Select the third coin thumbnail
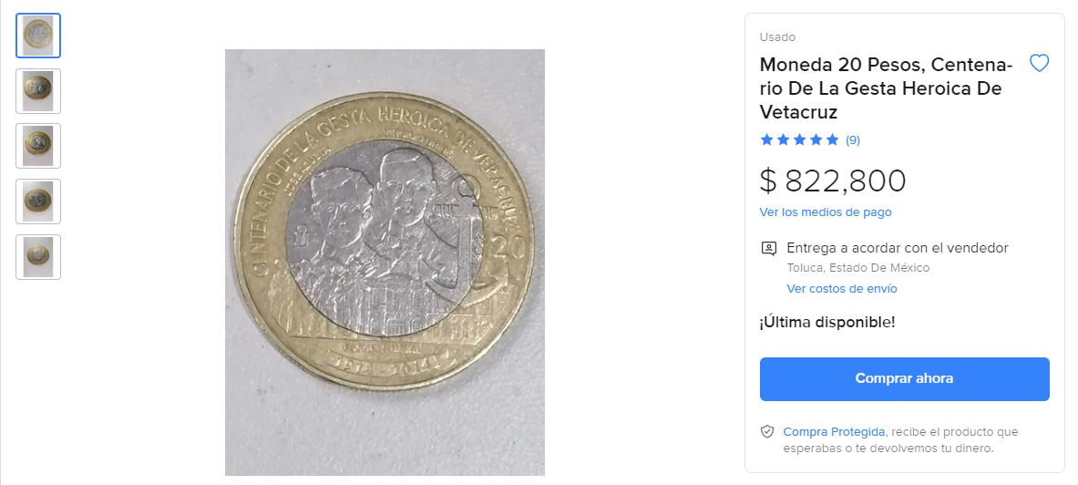 (x=37, y=146)
